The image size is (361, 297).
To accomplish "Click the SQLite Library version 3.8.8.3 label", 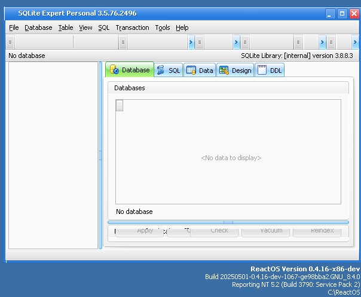I will [297, 56].
